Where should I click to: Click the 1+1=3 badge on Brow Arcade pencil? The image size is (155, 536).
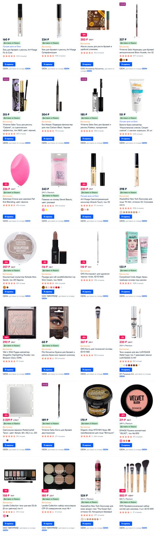pyautogui.click(x=123, y=4)
